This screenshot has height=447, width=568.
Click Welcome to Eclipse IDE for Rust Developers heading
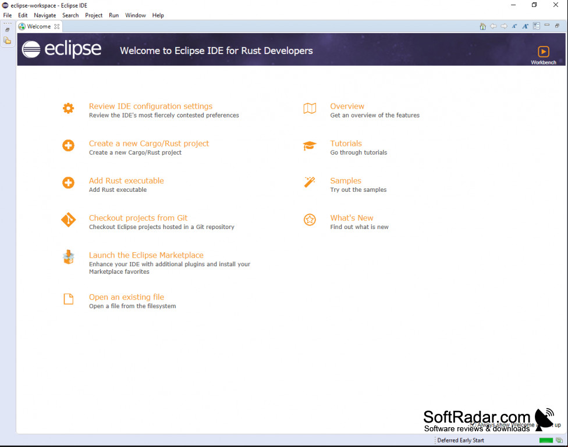[216, 51]
